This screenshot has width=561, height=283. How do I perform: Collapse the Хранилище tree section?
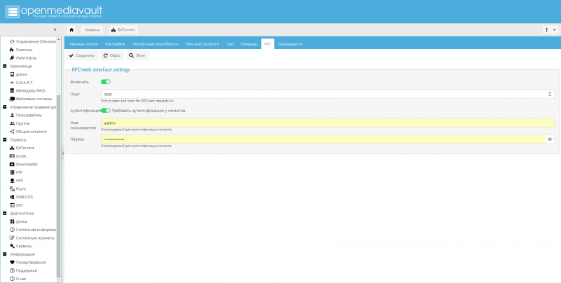click(x=5, y=66)
